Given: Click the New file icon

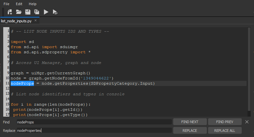Looking at the screenshot, I should click(x=10, y=12).
